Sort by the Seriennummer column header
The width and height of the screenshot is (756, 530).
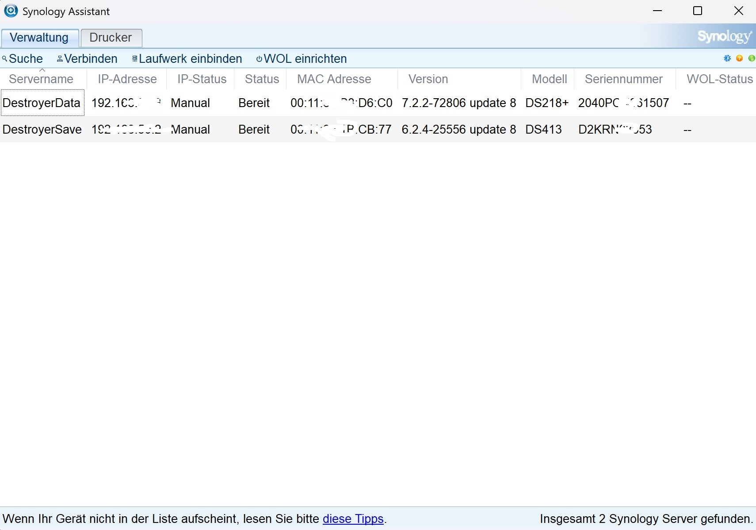tap(624, 79)
